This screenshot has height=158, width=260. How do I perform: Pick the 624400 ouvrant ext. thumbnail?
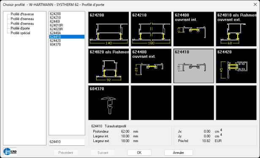click(151, 66)
